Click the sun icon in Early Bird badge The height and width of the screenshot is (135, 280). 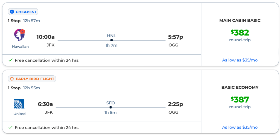(x=12, y=79)
